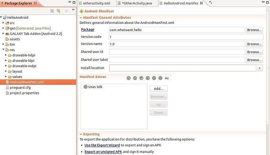This screenshot has height=155, width=270.
Task: Click the U icon immediately left of S icon
Action: click(x=129, y=78)
